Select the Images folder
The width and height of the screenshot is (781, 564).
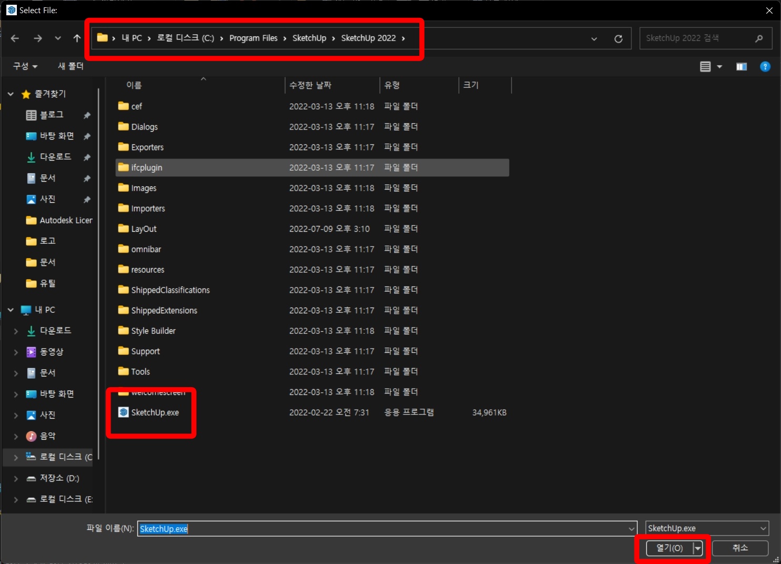(312, 188)
